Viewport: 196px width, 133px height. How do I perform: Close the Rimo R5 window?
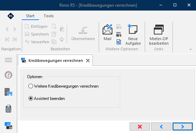(189, 5)
